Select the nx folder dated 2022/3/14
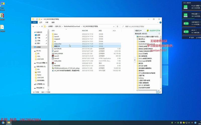This screenshot has width=201, height=125. (x=55, y=41)
